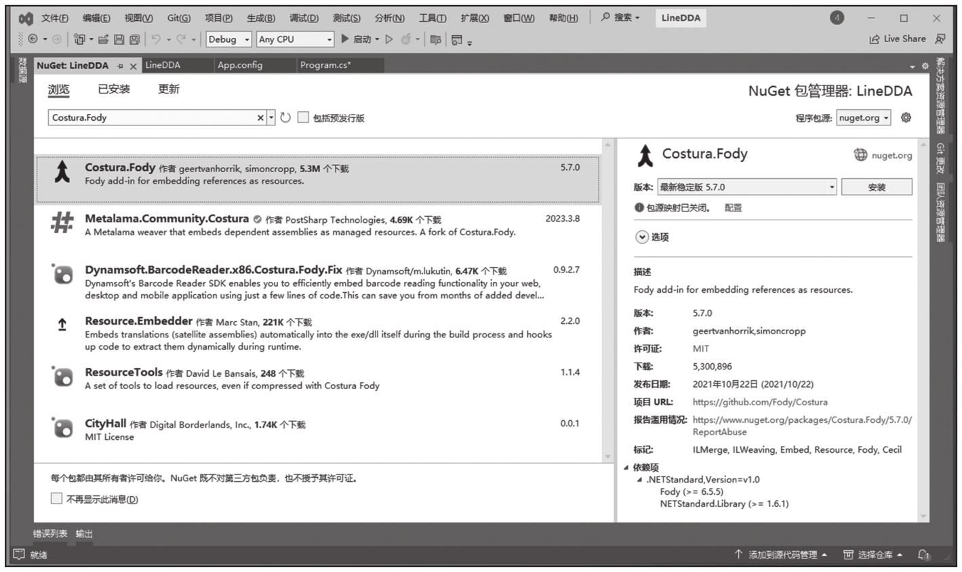Expand the 选项 options section
Viewport: 962px width, 572px height.
pos(642,237)
